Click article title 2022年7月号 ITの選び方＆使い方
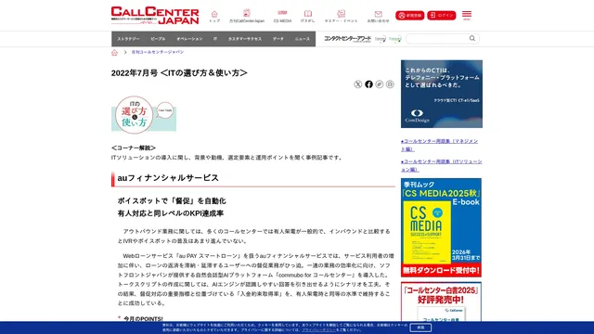594x334 pixels. coord(179,72)
